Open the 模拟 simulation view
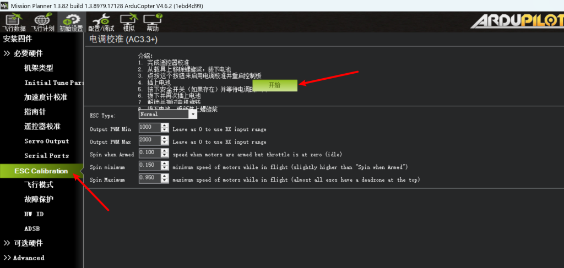 (x=129, y=22)
